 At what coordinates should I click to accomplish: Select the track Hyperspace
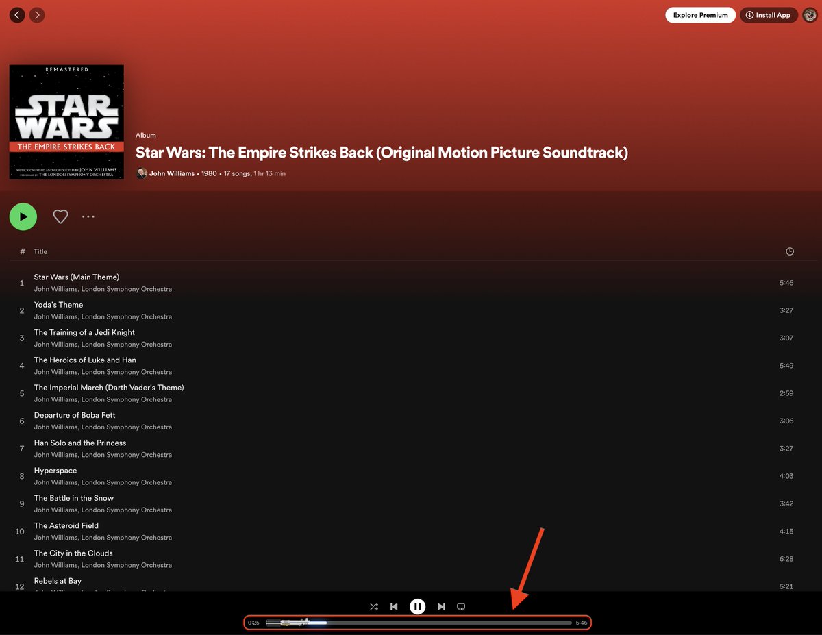tap(55, 470)
